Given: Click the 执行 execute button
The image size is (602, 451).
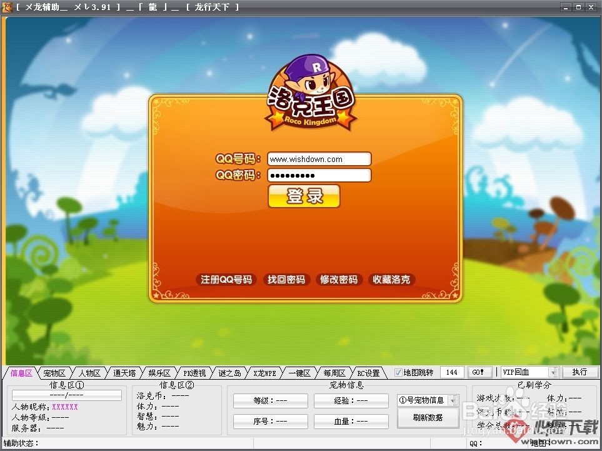Looking at the screenshot, I should tap(580, 372).
